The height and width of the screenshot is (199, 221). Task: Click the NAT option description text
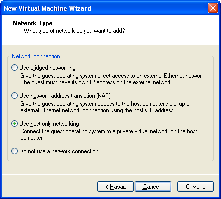[106, 107]
